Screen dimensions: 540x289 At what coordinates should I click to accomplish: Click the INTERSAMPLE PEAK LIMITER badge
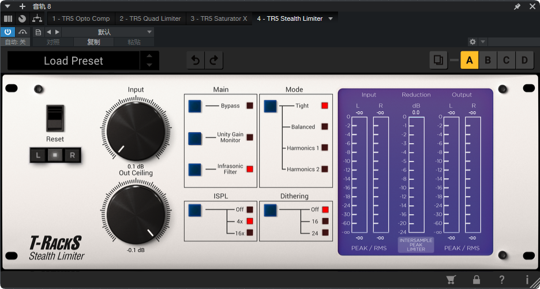pyautogui.click(x=416, y=245)
